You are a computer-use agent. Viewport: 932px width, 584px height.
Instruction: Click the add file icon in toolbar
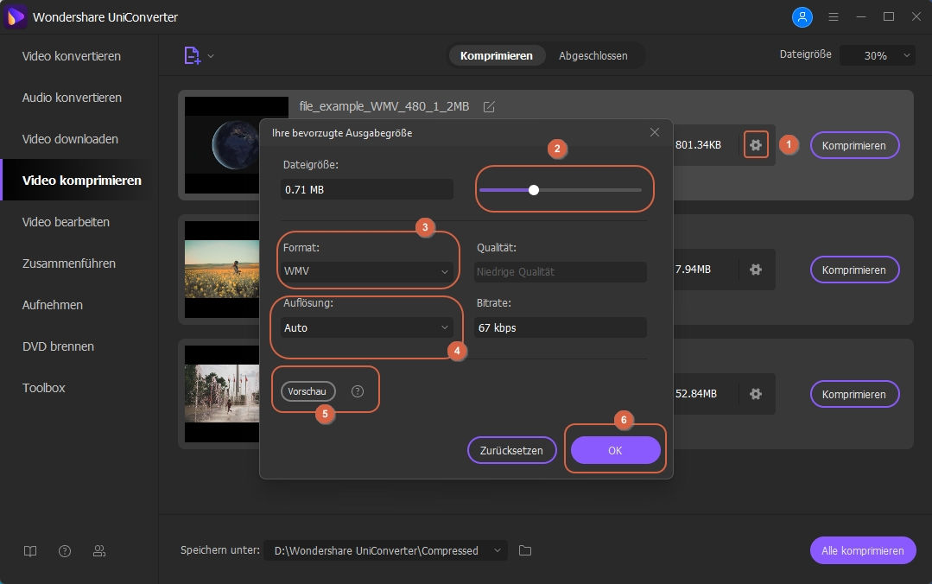point(192,55)
